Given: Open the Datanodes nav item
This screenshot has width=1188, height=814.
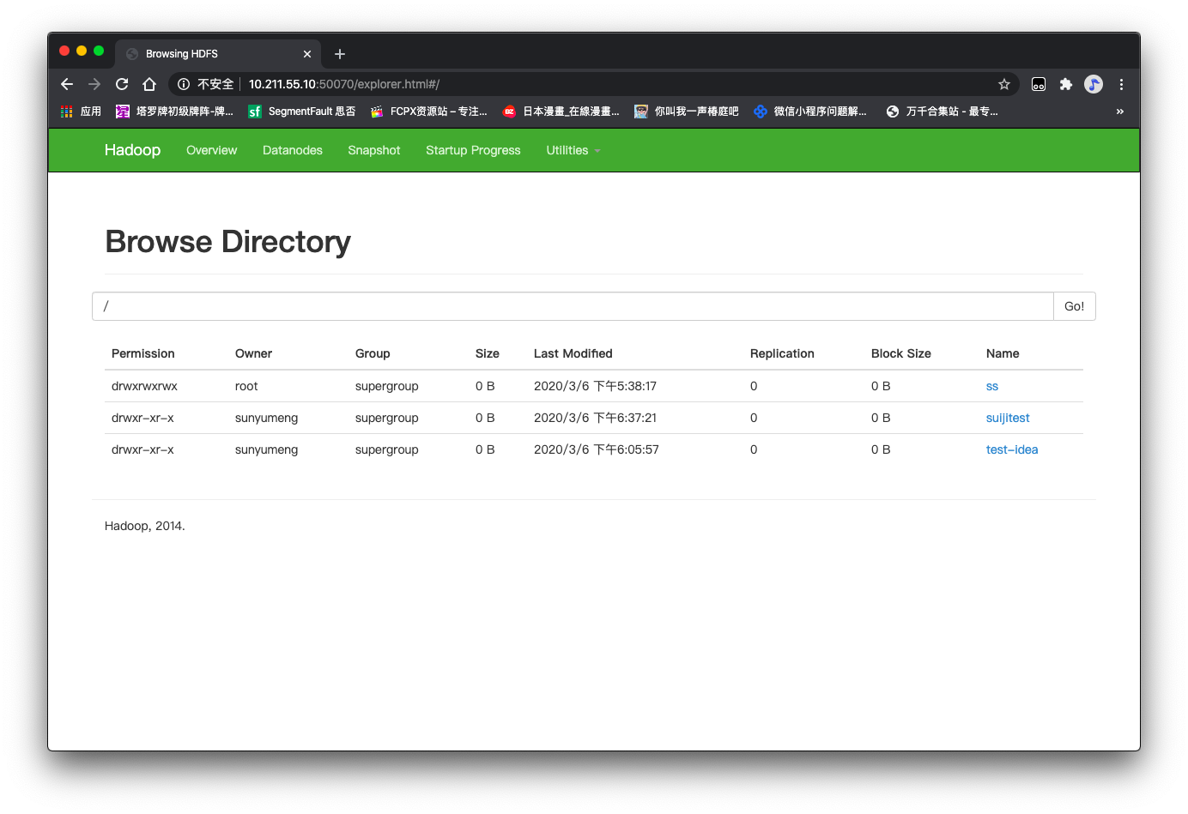Looking at the screenshot, I should click(x=293, y=150).
